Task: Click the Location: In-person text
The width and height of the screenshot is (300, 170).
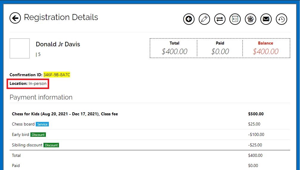Action: [28, 84]
